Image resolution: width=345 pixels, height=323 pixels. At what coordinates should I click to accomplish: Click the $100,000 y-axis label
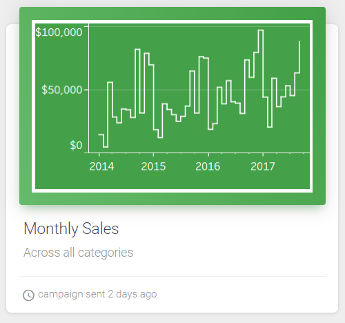pos(59,32)
